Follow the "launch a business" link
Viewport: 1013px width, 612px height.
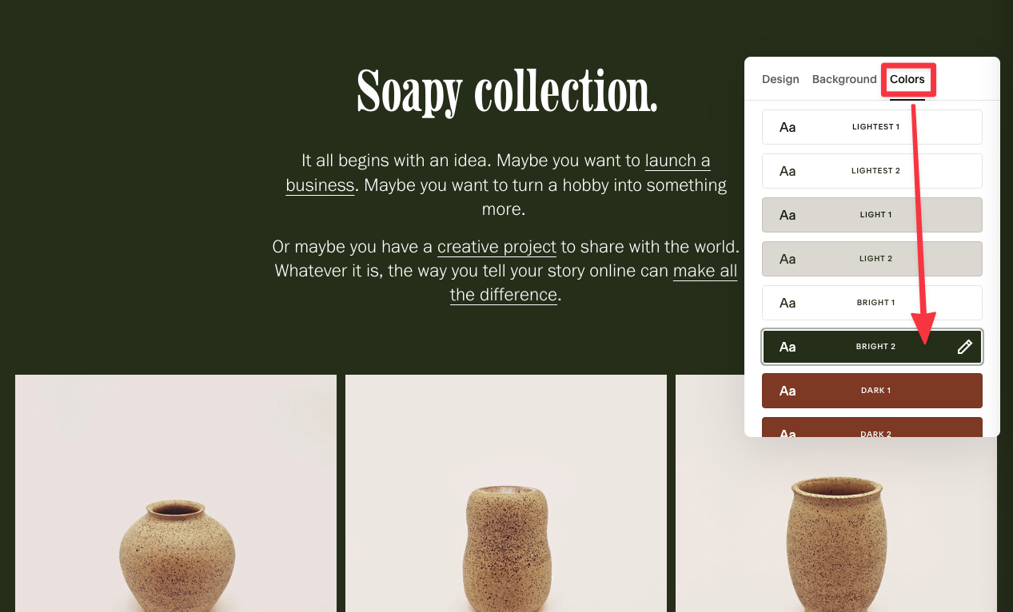click(498, 173)
